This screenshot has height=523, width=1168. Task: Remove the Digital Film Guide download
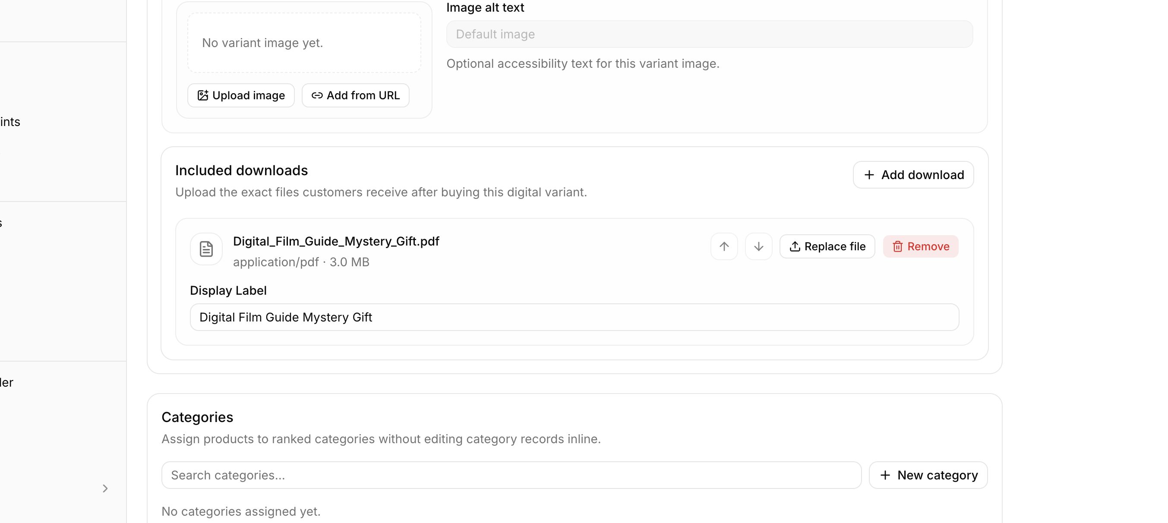pyautogui.click(x=920, y=246)
